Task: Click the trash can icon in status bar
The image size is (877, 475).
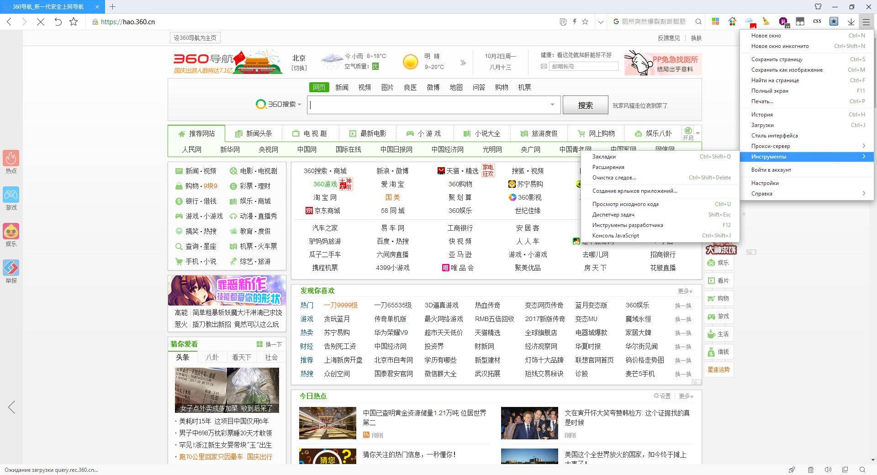Action: (x=810, y=470)
